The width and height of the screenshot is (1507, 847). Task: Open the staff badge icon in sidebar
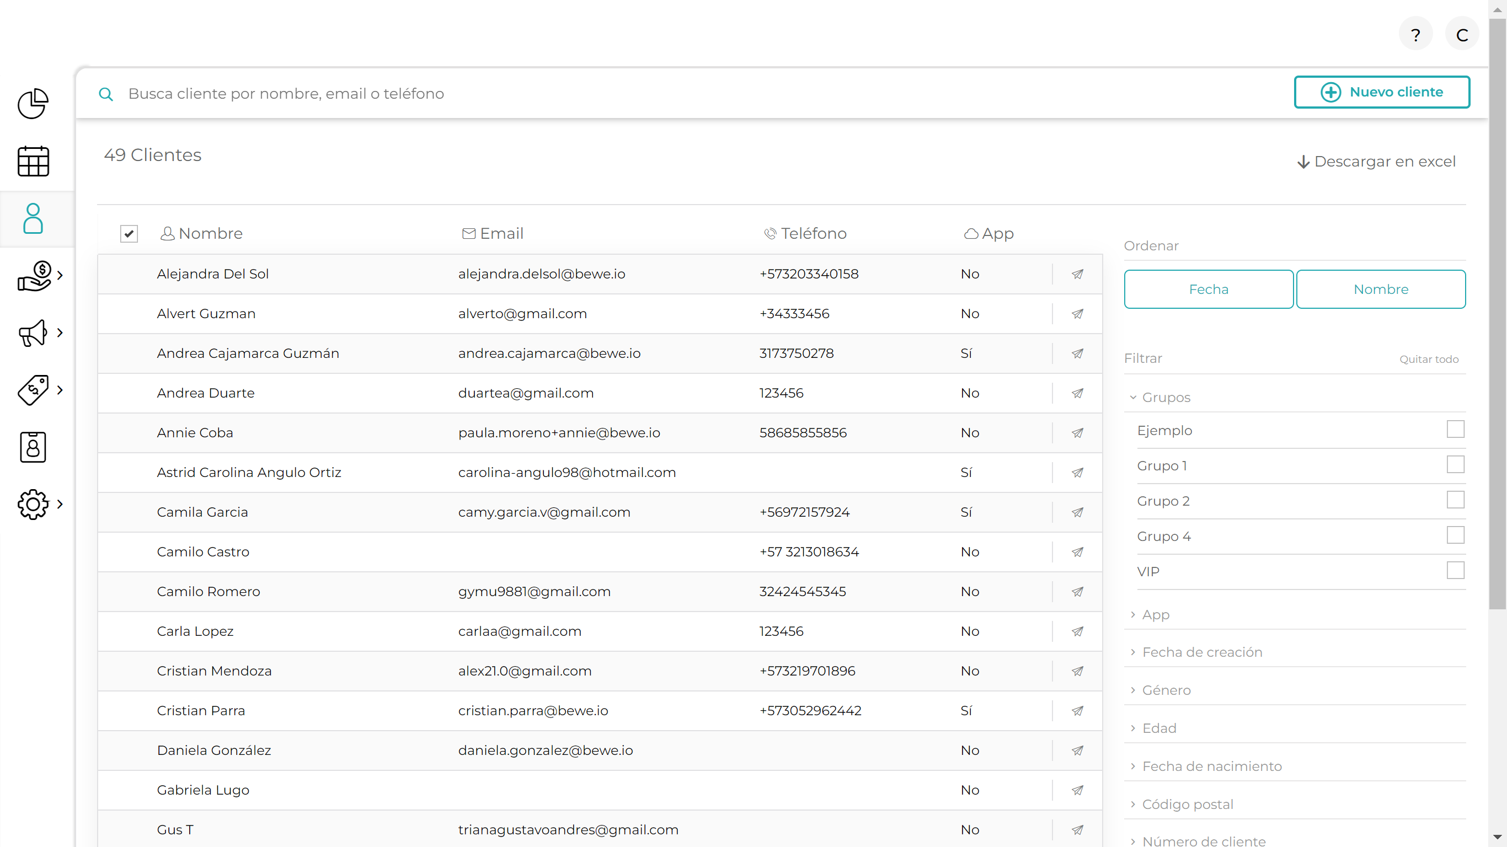coord(33,447)
